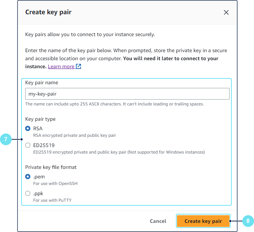Open the Learn more link
Viewport: 254px width, 232px height.
[x=61, y=66]
